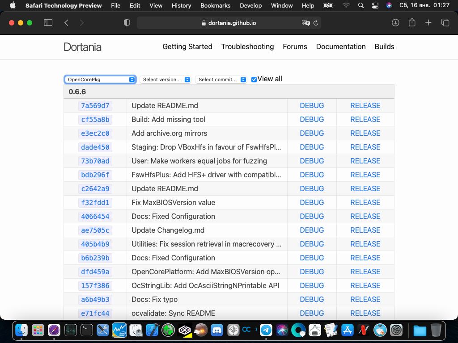Viewport: 458px width, 343px height.
Task: Open System Preferences from the dock
Action: click(x=396, y=330)
